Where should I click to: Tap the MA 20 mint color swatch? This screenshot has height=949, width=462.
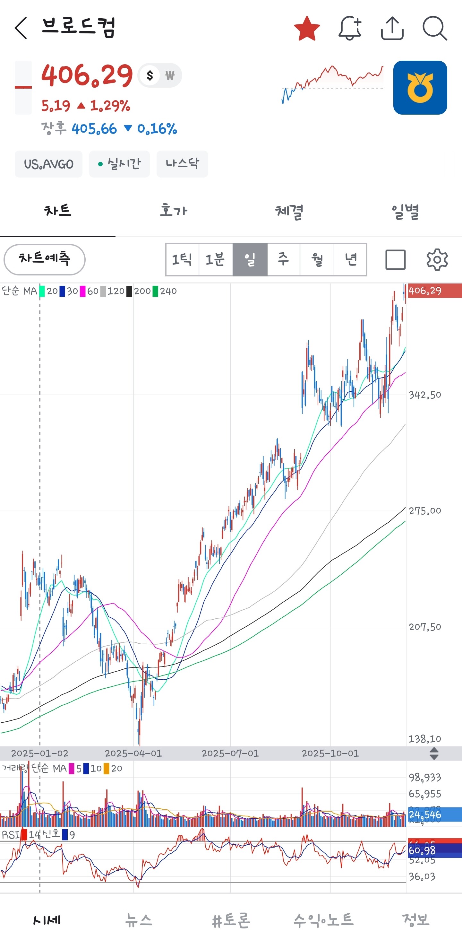pos(42,292)
